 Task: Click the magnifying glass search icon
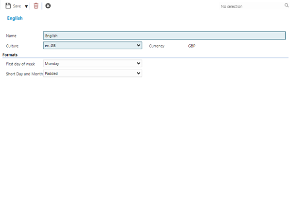(x=287, y=6)
